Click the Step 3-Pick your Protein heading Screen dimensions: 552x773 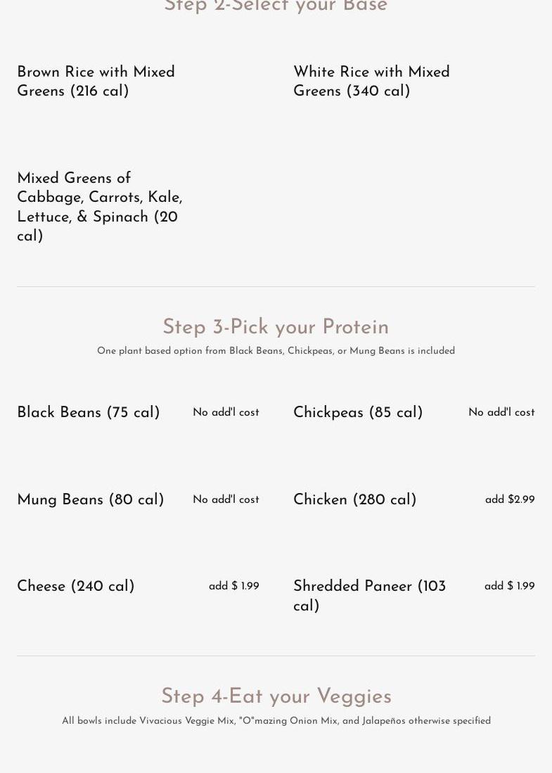(276, 328)
